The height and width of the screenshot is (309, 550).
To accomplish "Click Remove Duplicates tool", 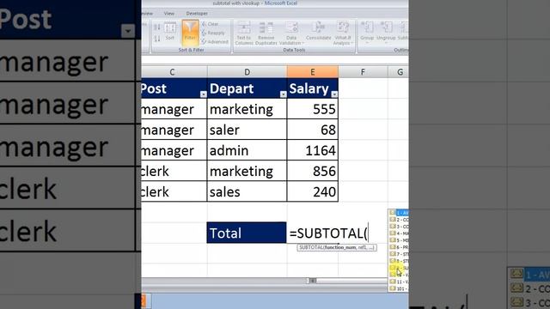I will pos(266,33).
